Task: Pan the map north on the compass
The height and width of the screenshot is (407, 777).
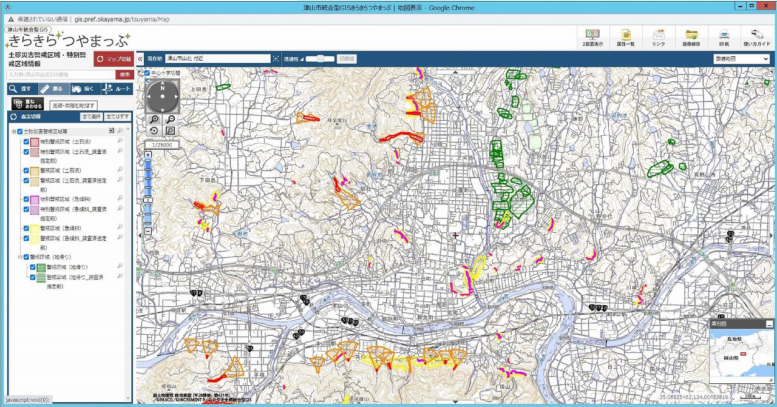Action: [162, 84]
